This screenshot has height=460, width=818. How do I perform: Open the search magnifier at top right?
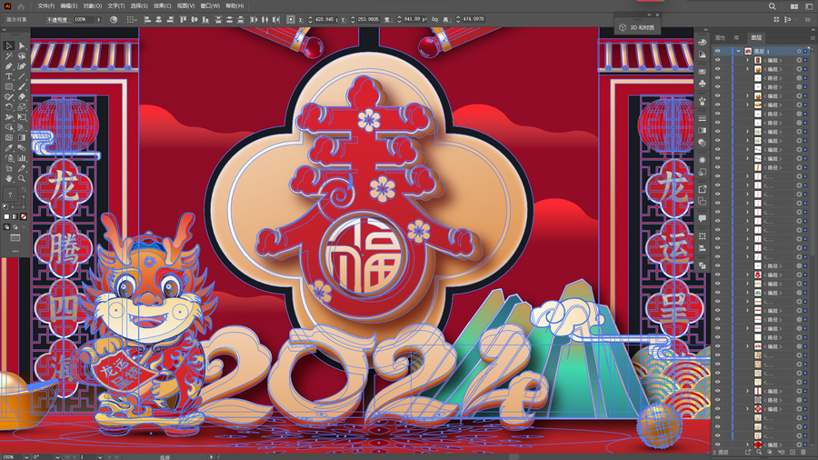(772, 6)
